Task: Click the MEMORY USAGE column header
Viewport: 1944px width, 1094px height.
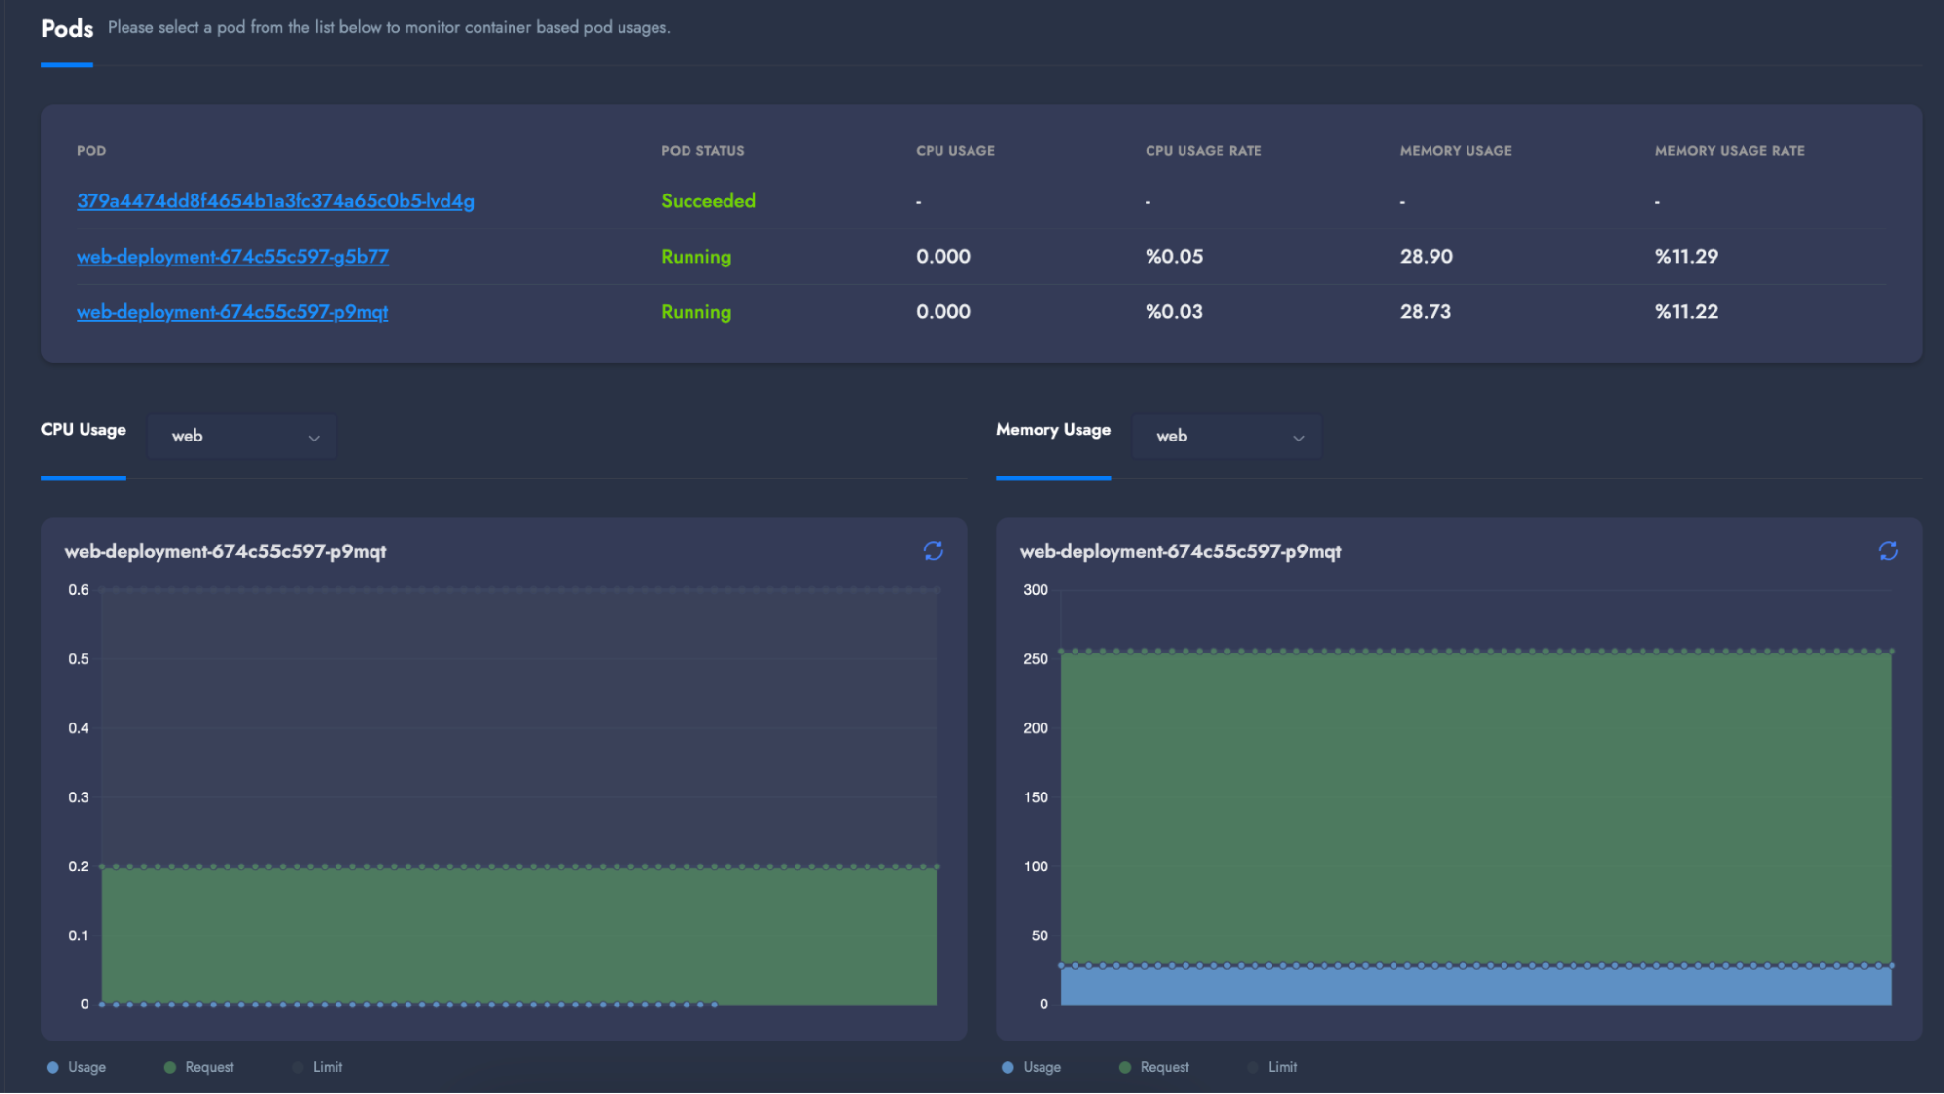Action: pos(1455,151)
